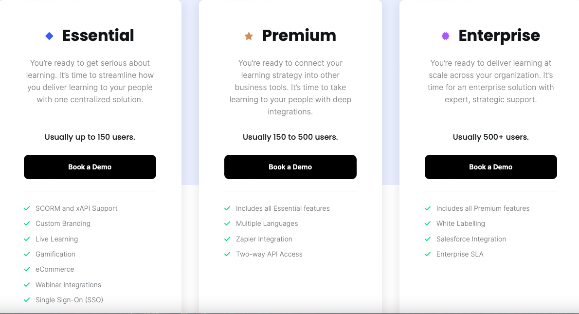Click the green checkmark next to SCORM and xAPI Support
This screenshot has width=579, height=314.
[27, 208]
